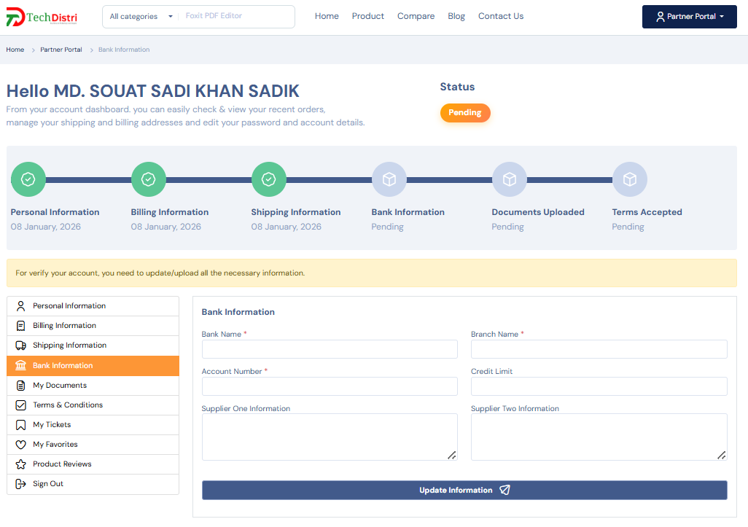The height and width of the screenshot is (527, 748).
Task: Click the My Documents icon
Action: point(22,385)
